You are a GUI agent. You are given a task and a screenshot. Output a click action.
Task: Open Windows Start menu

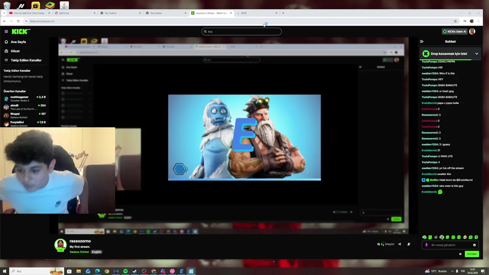(x=5, y=271)
